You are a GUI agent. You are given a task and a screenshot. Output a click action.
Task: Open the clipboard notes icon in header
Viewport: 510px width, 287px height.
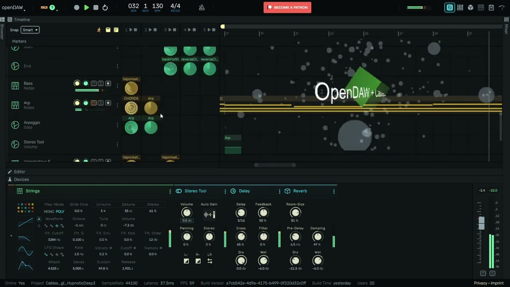[491, 8]
